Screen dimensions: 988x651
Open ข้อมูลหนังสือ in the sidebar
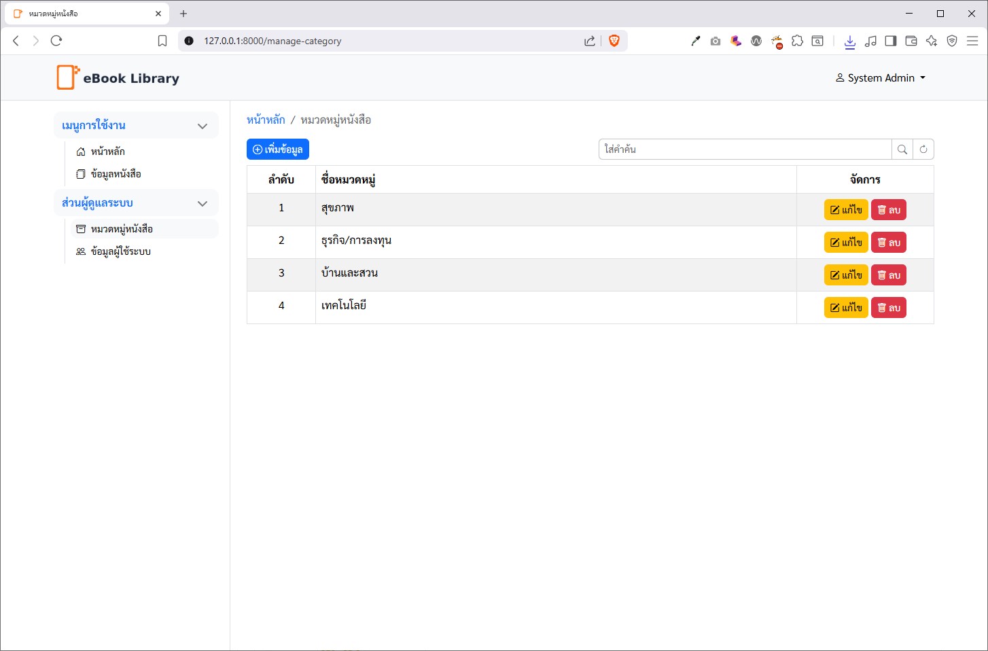[116, 174]
